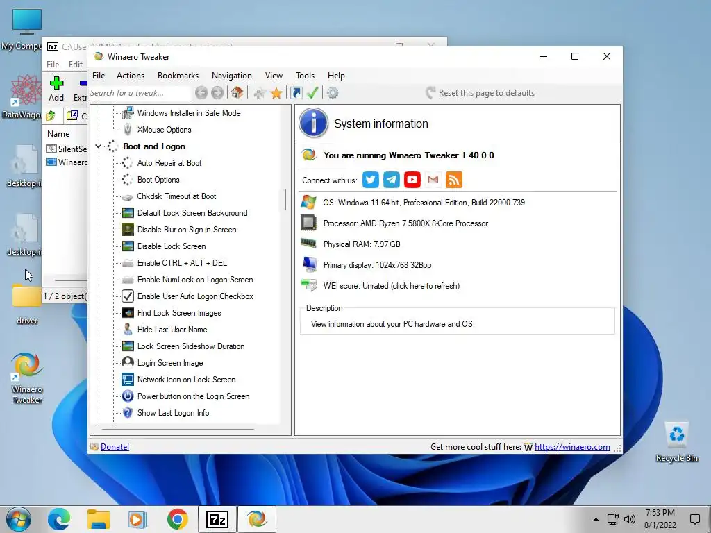Click the Search for a tweak field
The image size is (711, 533).
click(140, 93)
